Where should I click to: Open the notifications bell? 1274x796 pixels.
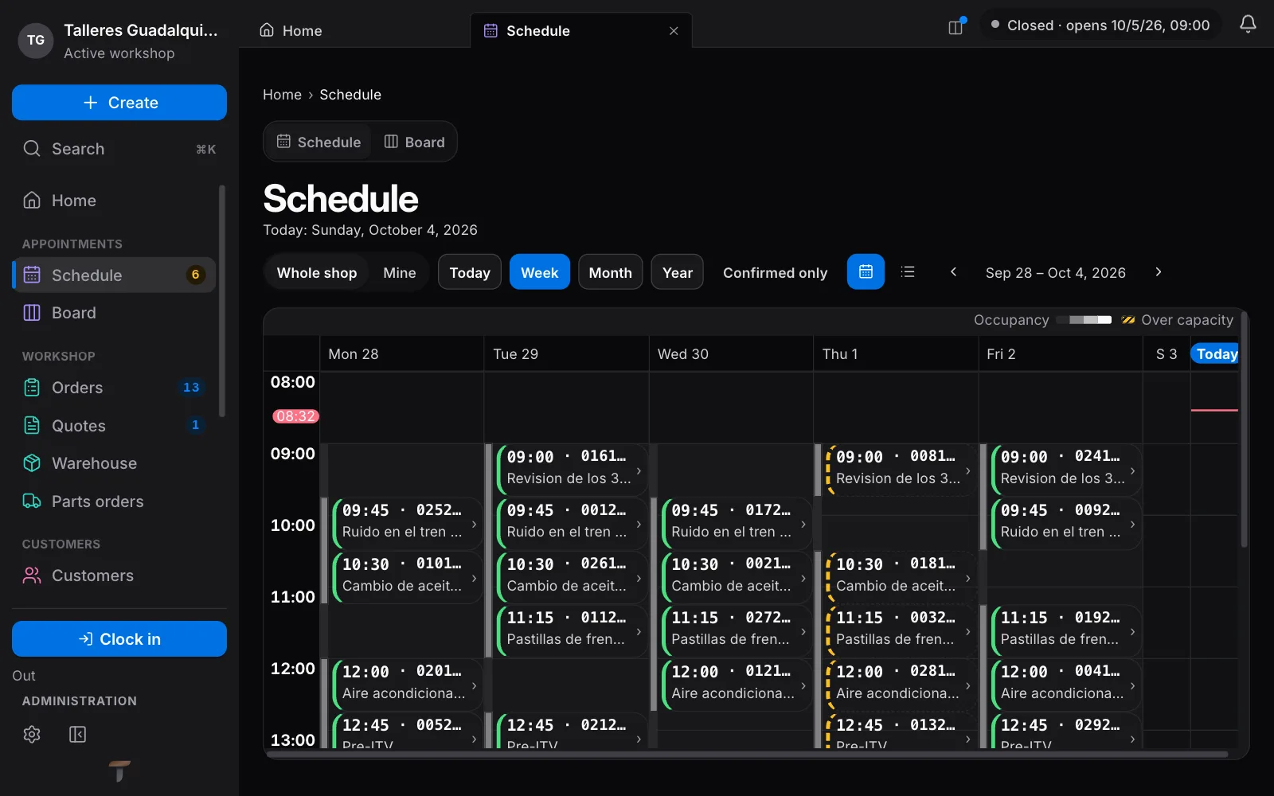tap(1248, 25)
